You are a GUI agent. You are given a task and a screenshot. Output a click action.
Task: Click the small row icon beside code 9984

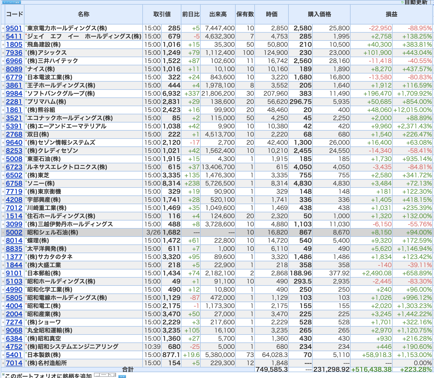point(3,94)
